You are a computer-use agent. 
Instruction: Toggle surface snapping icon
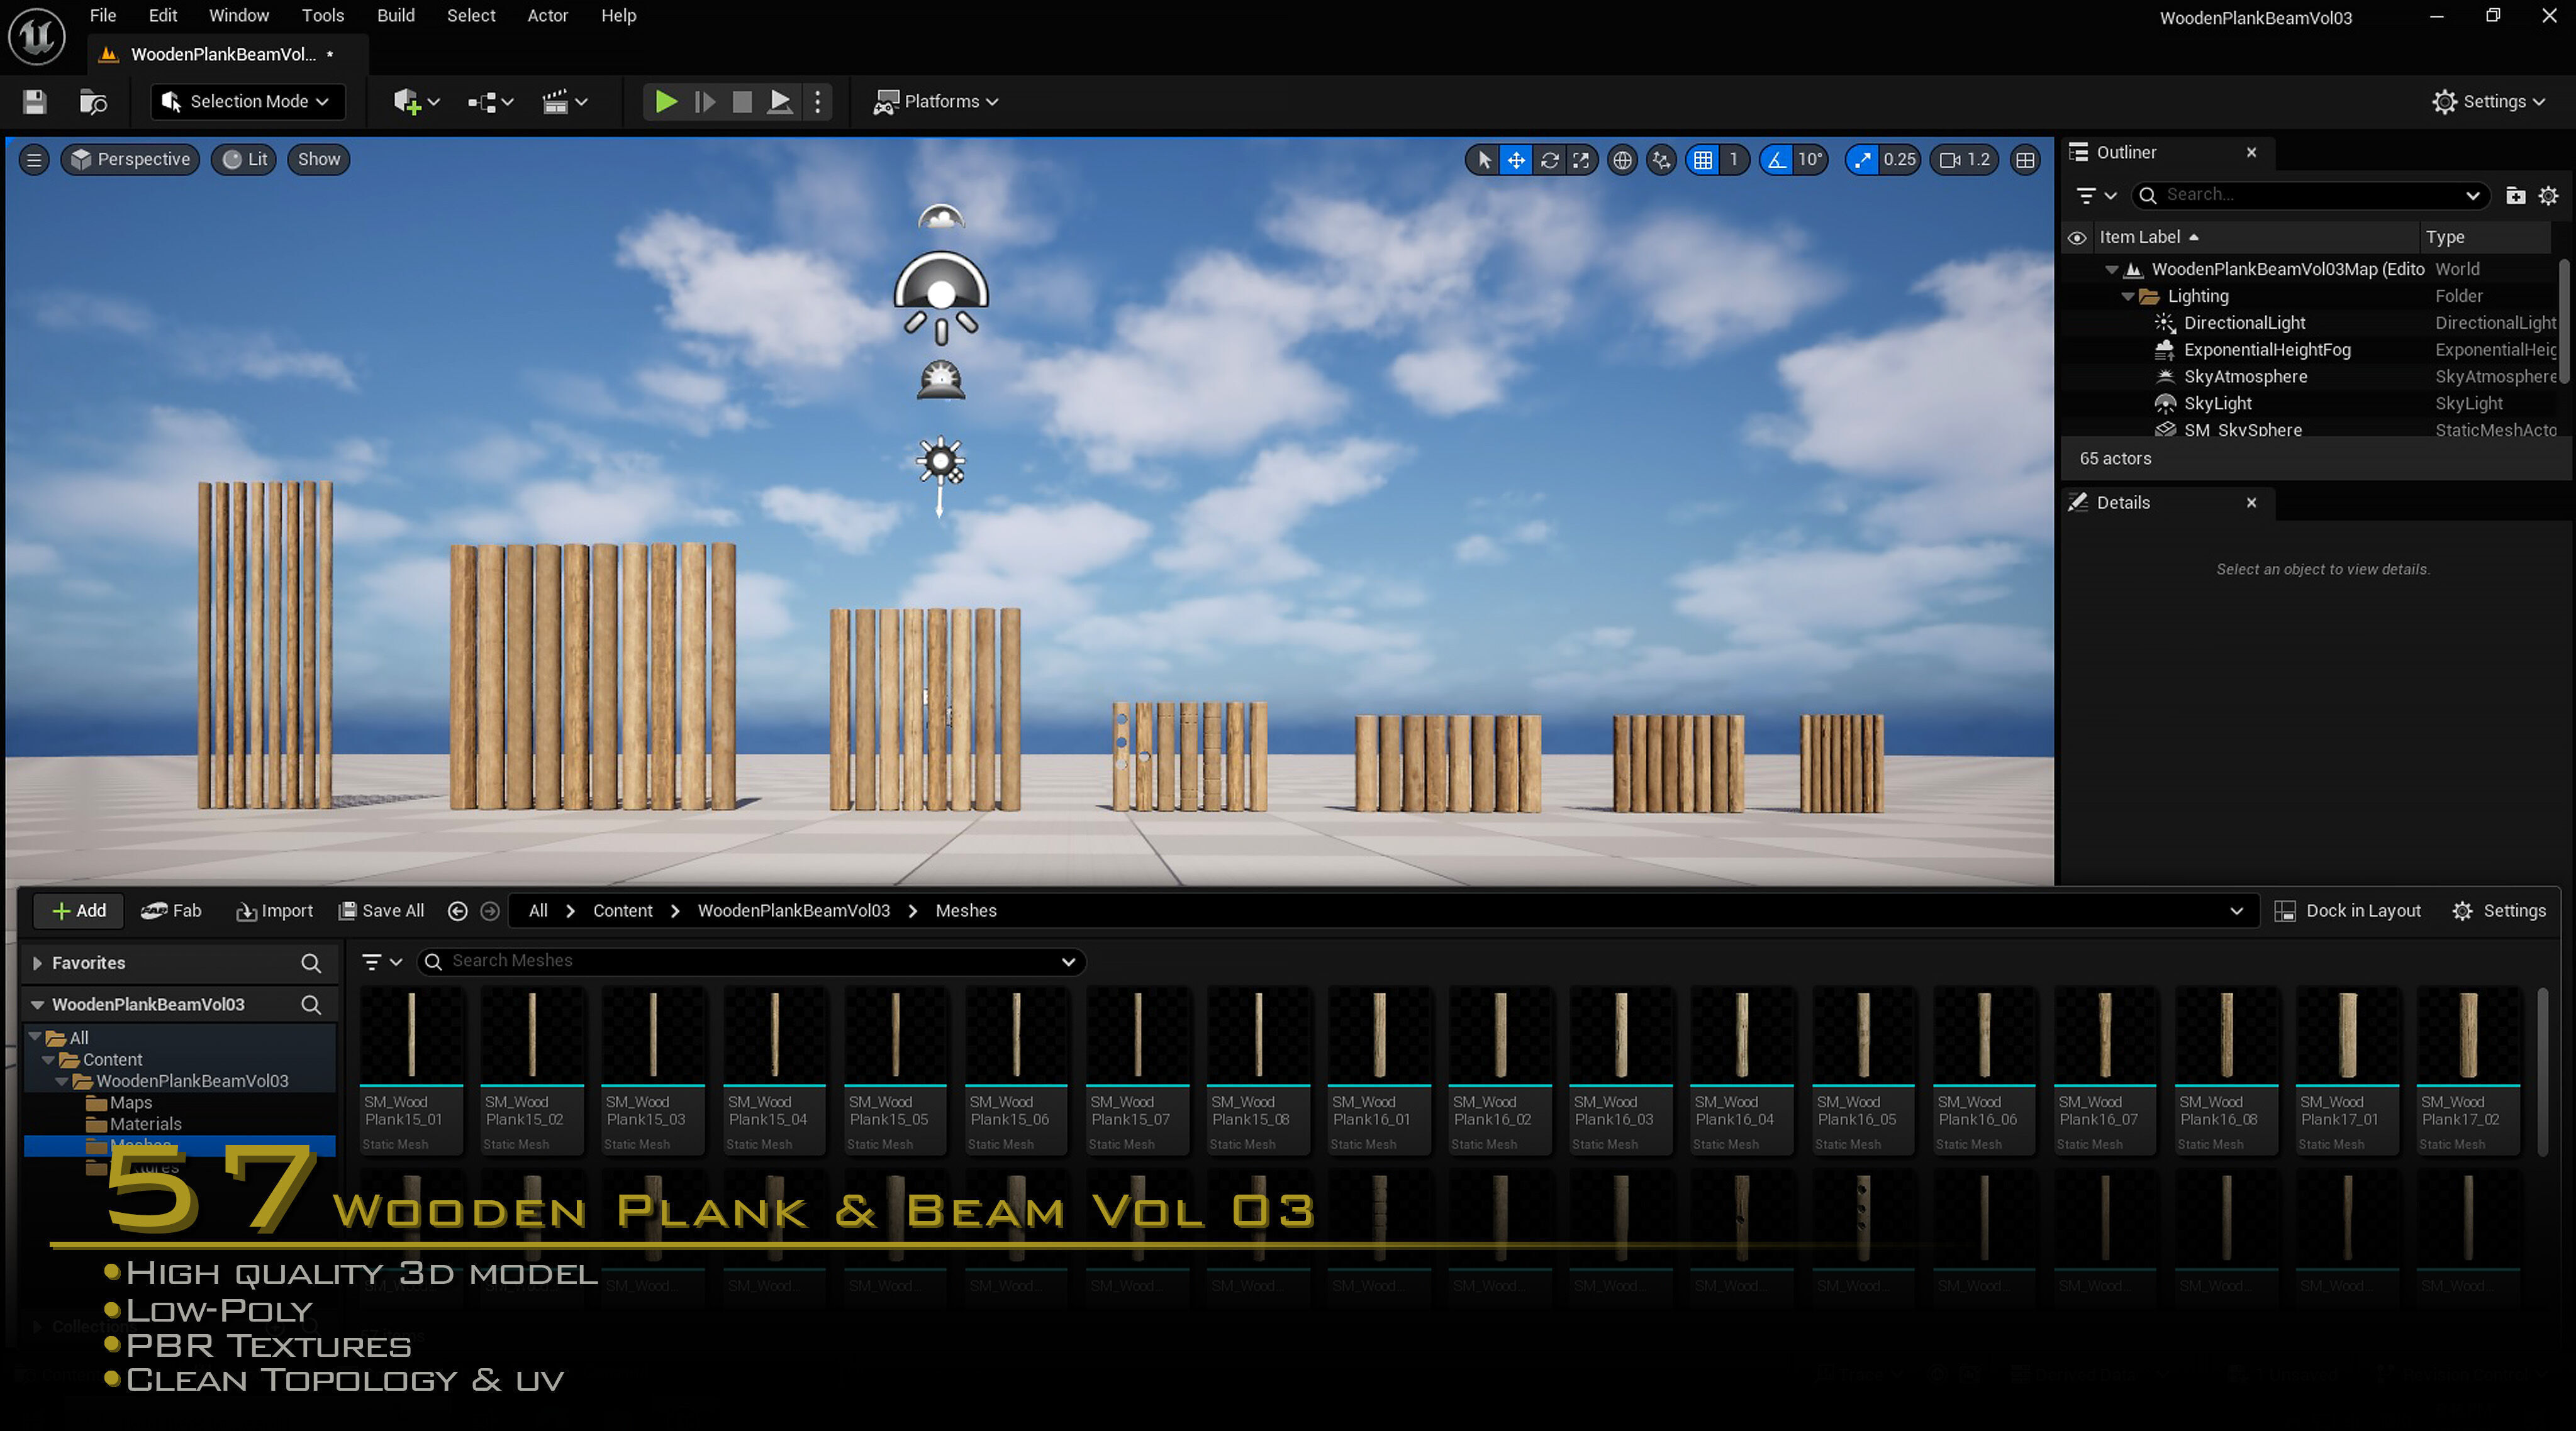(1661, 159)
